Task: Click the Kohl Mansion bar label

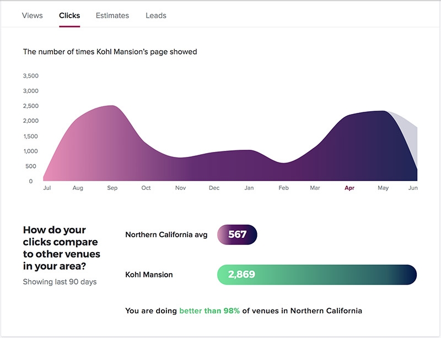Action: coord(149,274)
